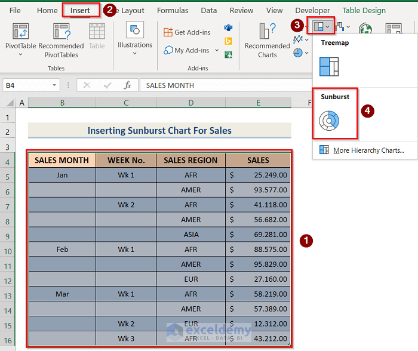Click Insert Waterfall chart icon
Viewport: 418px width, 351px height.
pyautogui.click(x=340, y=26)
